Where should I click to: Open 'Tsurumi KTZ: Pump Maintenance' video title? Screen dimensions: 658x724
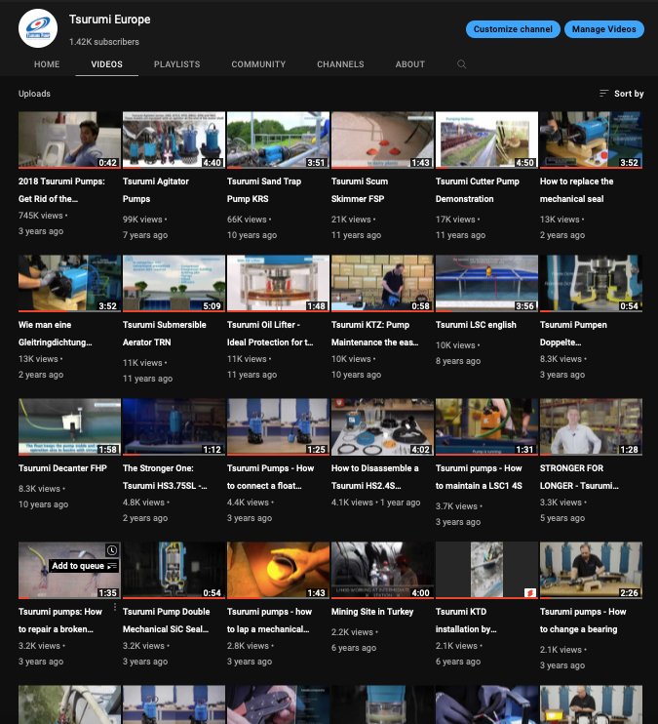coord(374,334)
